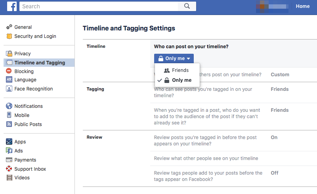Click the Timeline section label
The width and height of the screenshot is (317, 194).
96,46
